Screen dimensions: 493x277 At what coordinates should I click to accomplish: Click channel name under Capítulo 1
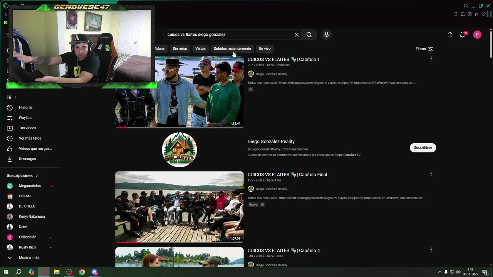pyautogui.click(x=271, y=74)
